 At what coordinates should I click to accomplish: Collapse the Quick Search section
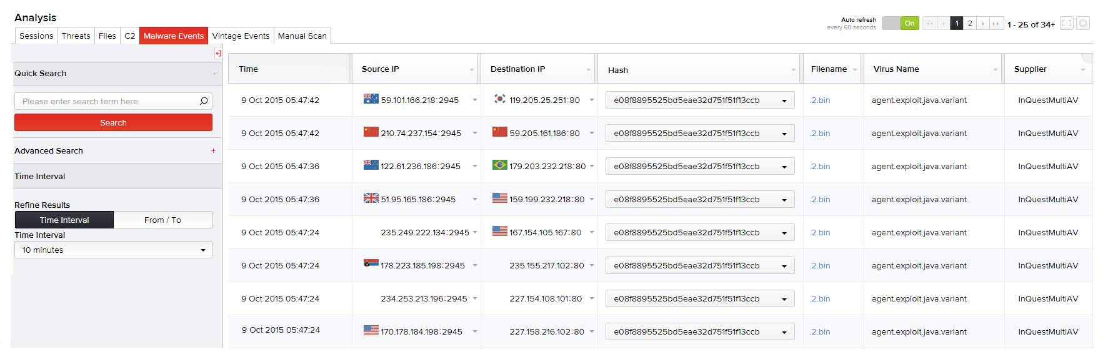pos(214,74)
